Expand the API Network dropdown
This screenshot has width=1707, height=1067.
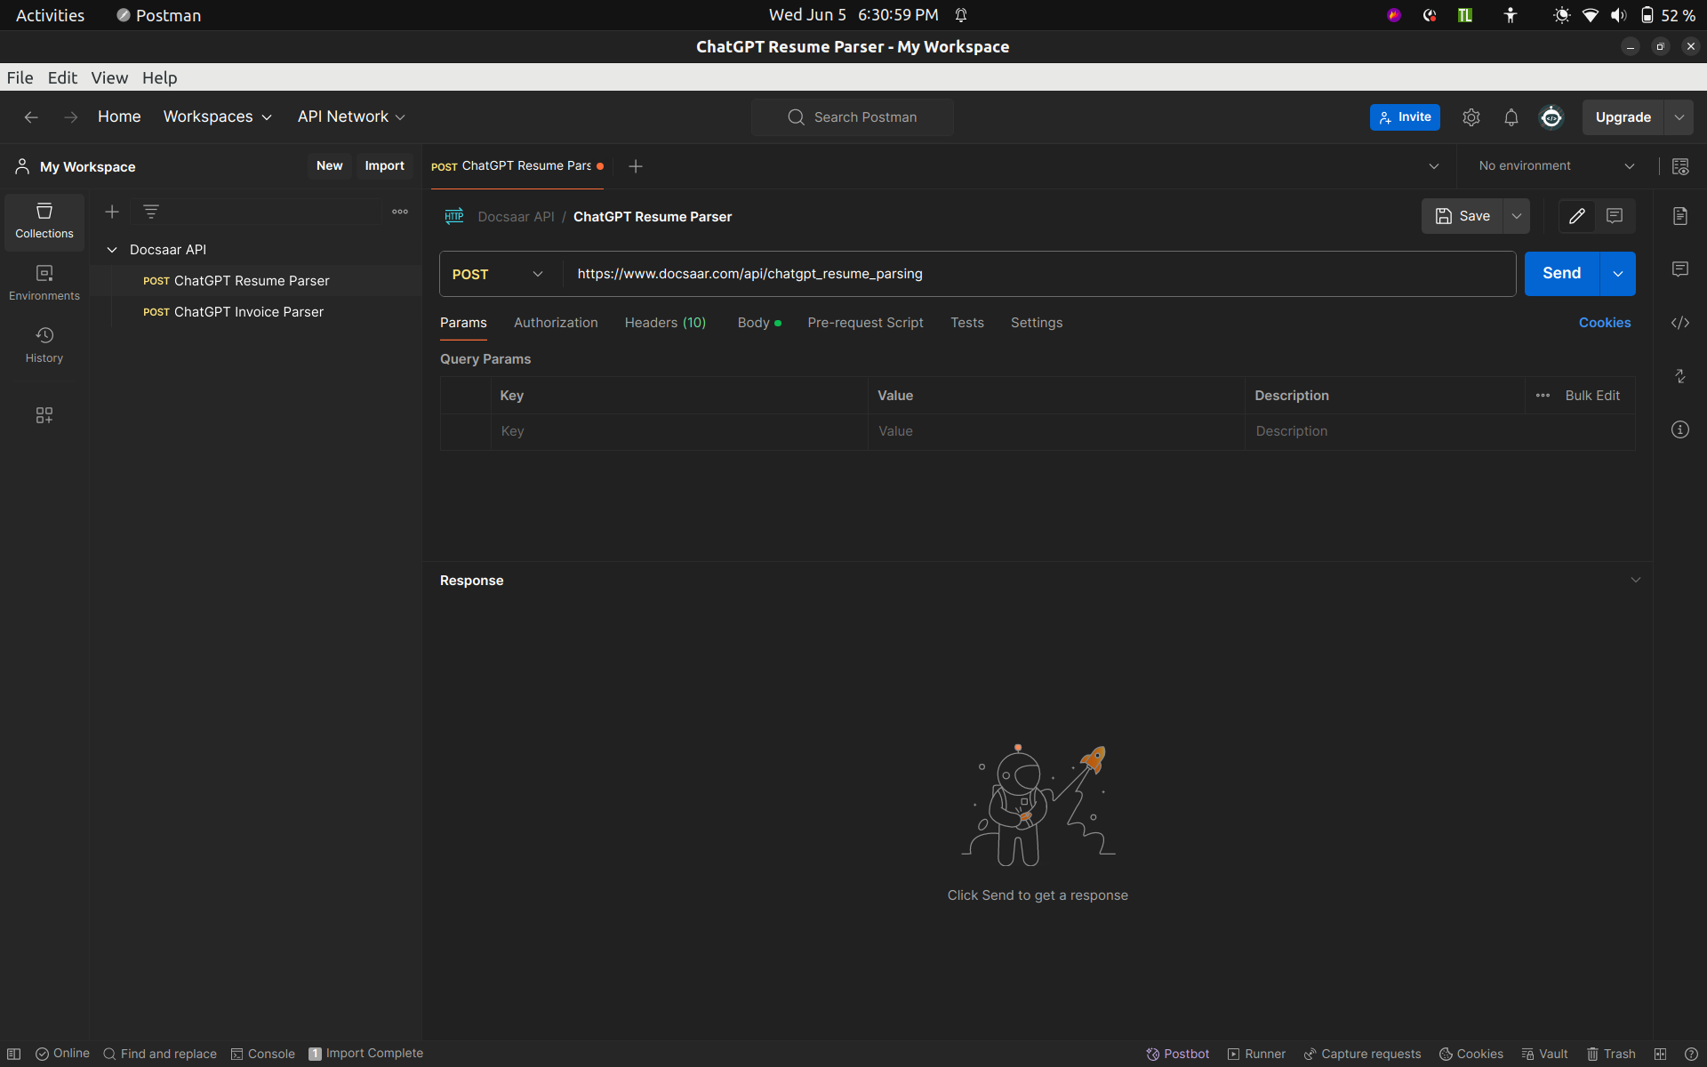pyautogui.click(x=351, y=117)
